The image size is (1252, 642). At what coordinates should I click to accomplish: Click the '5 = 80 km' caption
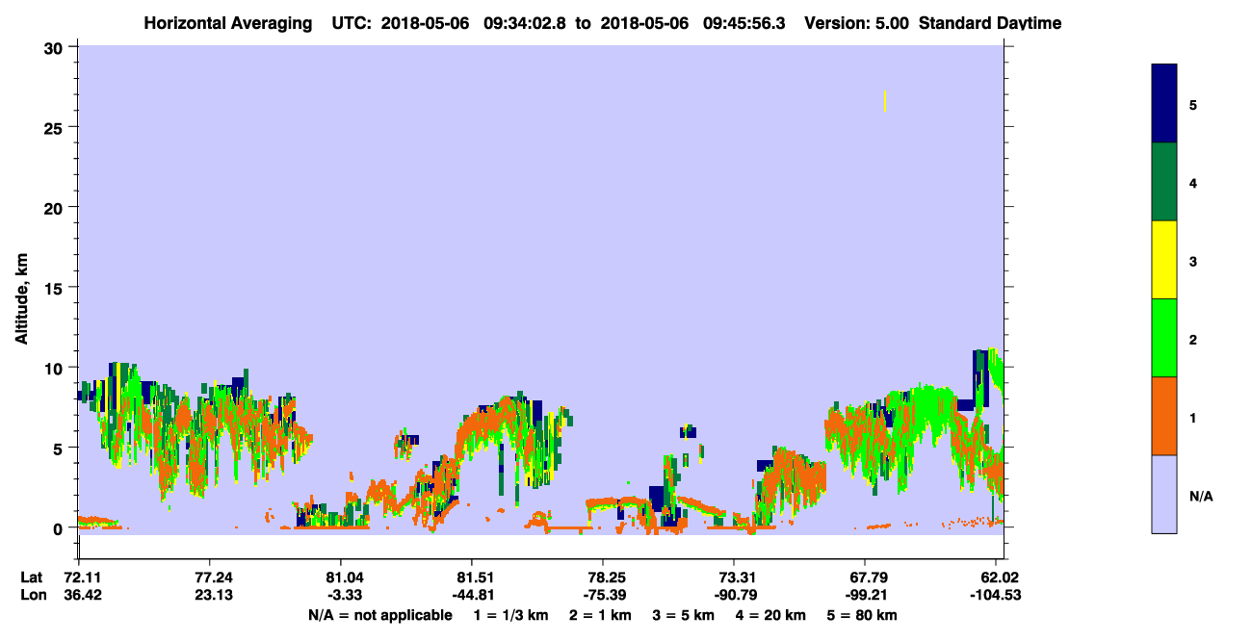[x=863, y=615]
